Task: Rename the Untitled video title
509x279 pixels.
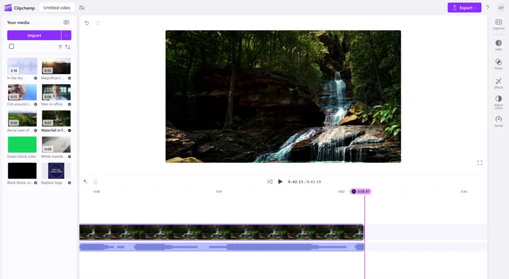Action: pyautogui.click(x=57, y=8)
